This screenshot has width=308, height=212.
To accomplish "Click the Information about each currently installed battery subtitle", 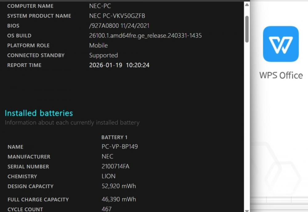I will (x=72, y=123).
